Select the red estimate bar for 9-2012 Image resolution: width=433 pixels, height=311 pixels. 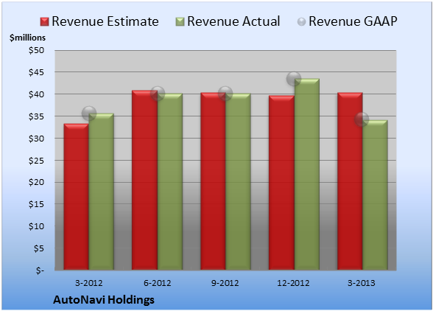[x=213, y=181]
